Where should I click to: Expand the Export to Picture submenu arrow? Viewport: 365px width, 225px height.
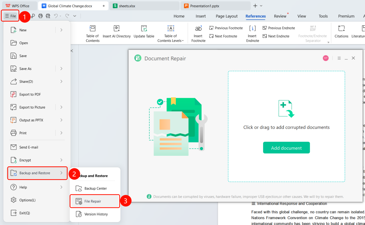pos(61,107)
